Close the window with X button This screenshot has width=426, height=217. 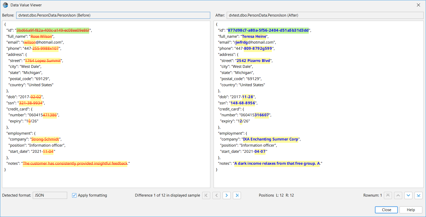pos(418,5)
